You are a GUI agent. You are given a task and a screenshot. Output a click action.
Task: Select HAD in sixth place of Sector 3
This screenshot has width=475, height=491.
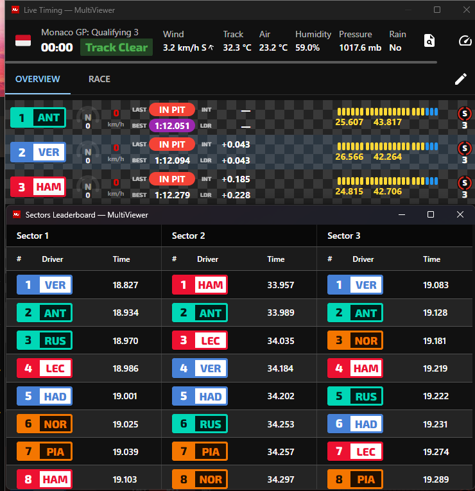tap(356, 424)
